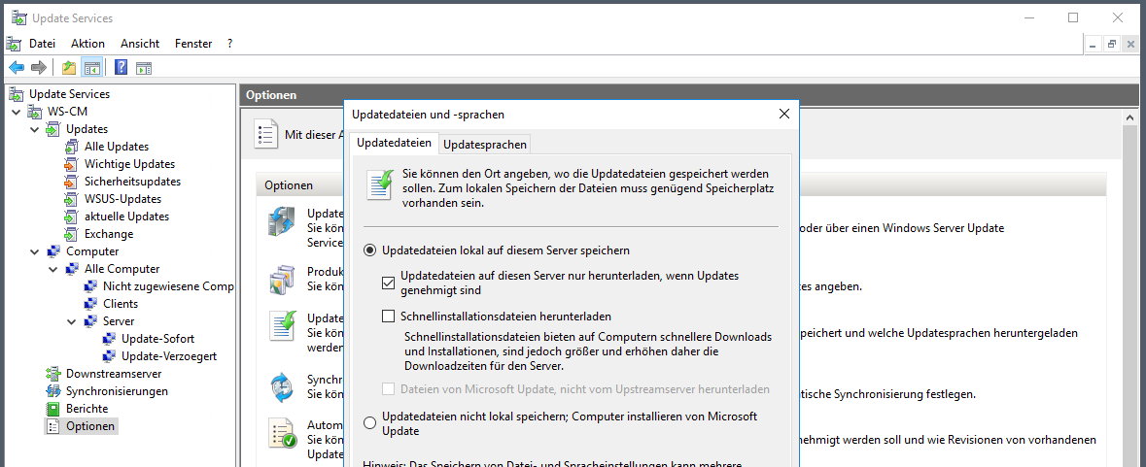This screenshot has width=1146, height=467.
Task: Click automatic approvals option icon
Action: click(281, 433)
